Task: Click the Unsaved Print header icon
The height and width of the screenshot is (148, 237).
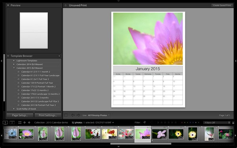Action: 66,5
